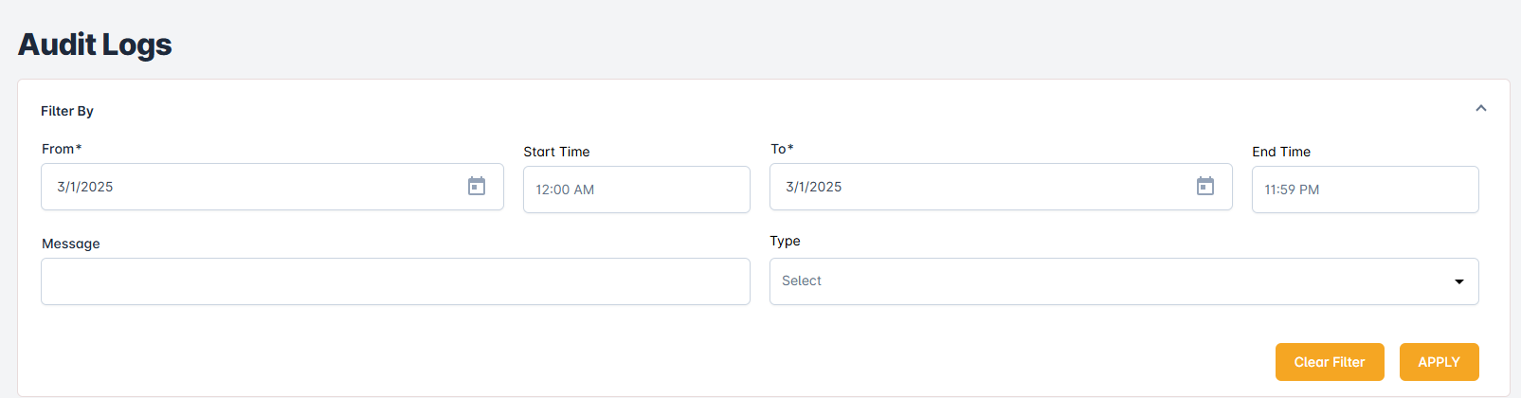Click the Select placeholder in Type field

802,281
